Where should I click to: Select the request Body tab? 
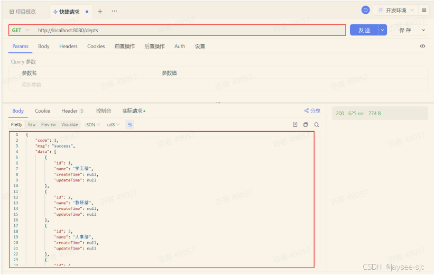[44, 46]
